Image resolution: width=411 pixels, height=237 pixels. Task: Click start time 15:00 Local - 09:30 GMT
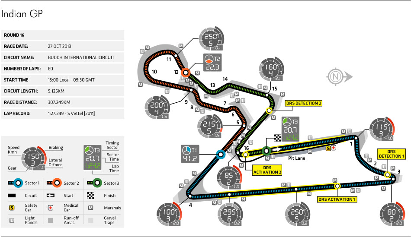coord(71,80)
